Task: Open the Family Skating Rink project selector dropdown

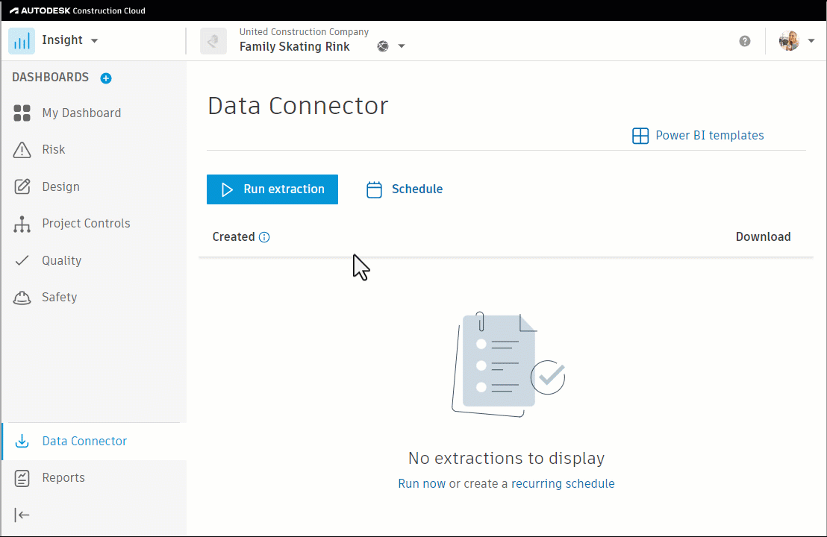Action: [x=401, y=45]
